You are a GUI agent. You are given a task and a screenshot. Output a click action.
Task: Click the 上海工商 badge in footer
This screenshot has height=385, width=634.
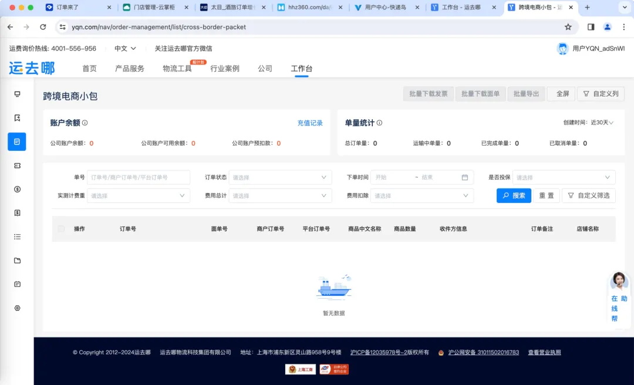pyautogui.click(x=301, y=369)
